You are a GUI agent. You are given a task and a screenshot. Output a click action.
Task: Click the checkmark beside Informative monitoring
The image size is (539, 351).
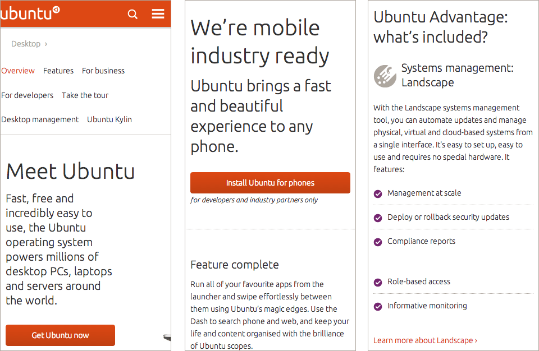tap(378, 306)
